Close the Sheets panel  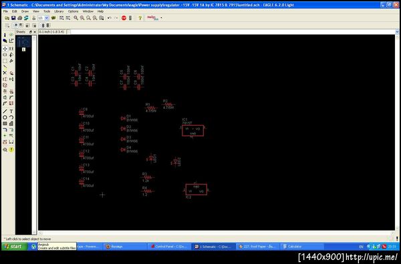coord(35,32)
